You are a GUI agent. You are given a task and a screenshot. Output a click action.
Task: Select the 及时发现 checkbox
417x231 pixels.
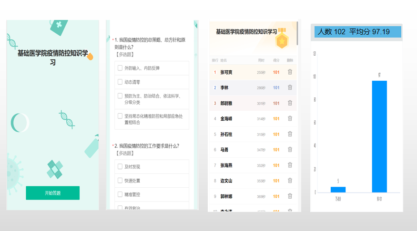click(x=120, y=166)
